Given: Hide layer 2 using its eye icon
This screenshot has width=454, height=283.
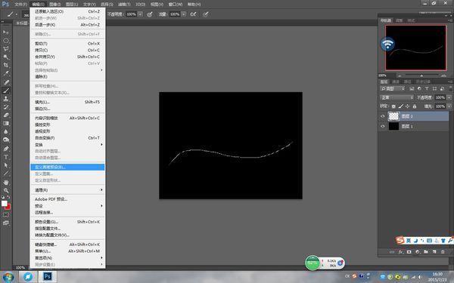Looking at the screenshot, I should tap(382, 116).
